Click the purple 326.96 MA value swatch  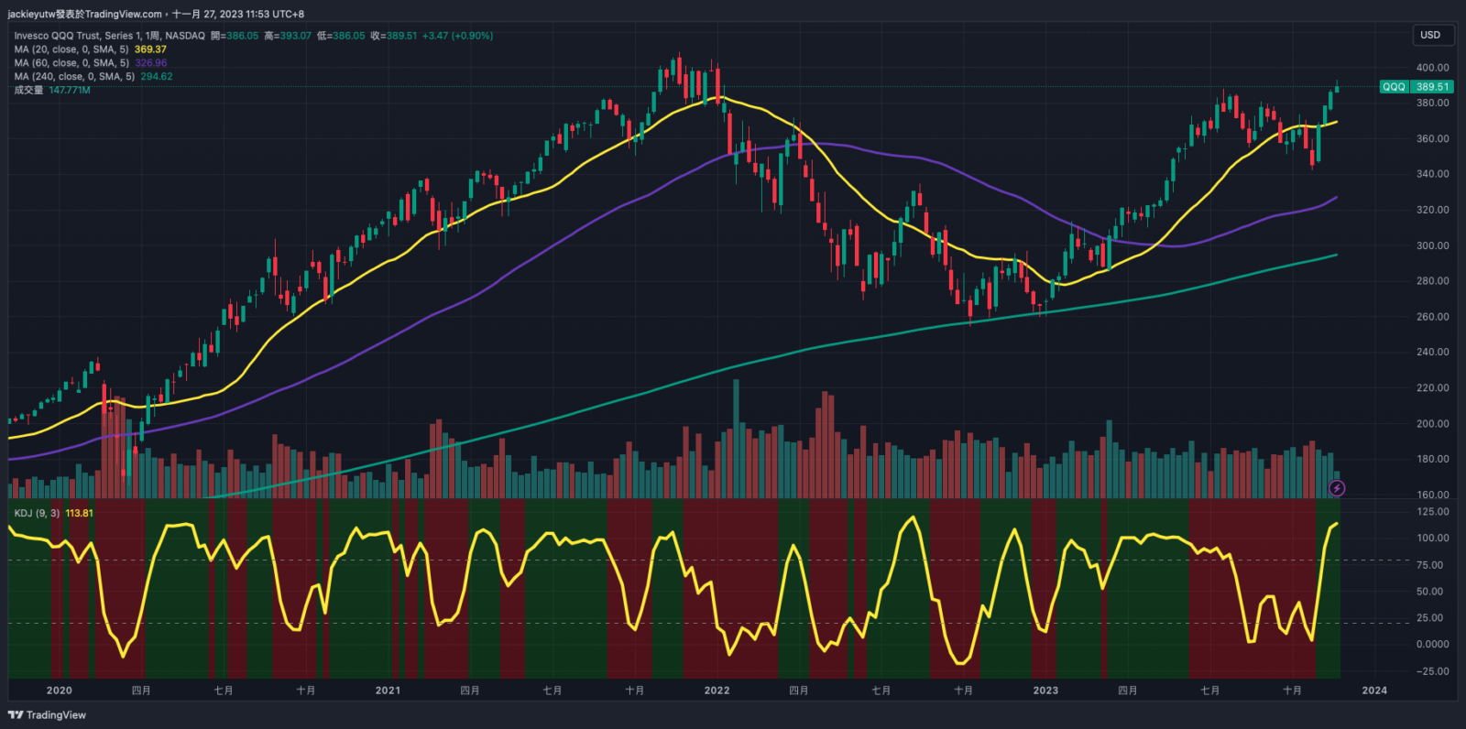[x=150, y=63]
